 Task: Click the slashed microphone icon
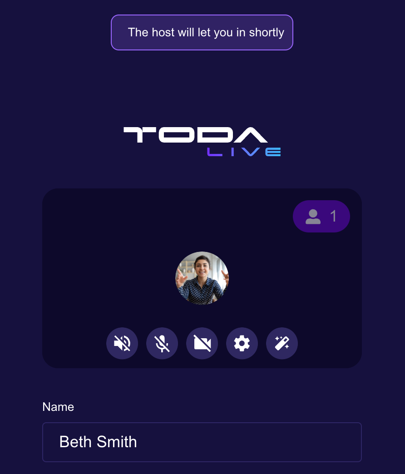point(162,343)
